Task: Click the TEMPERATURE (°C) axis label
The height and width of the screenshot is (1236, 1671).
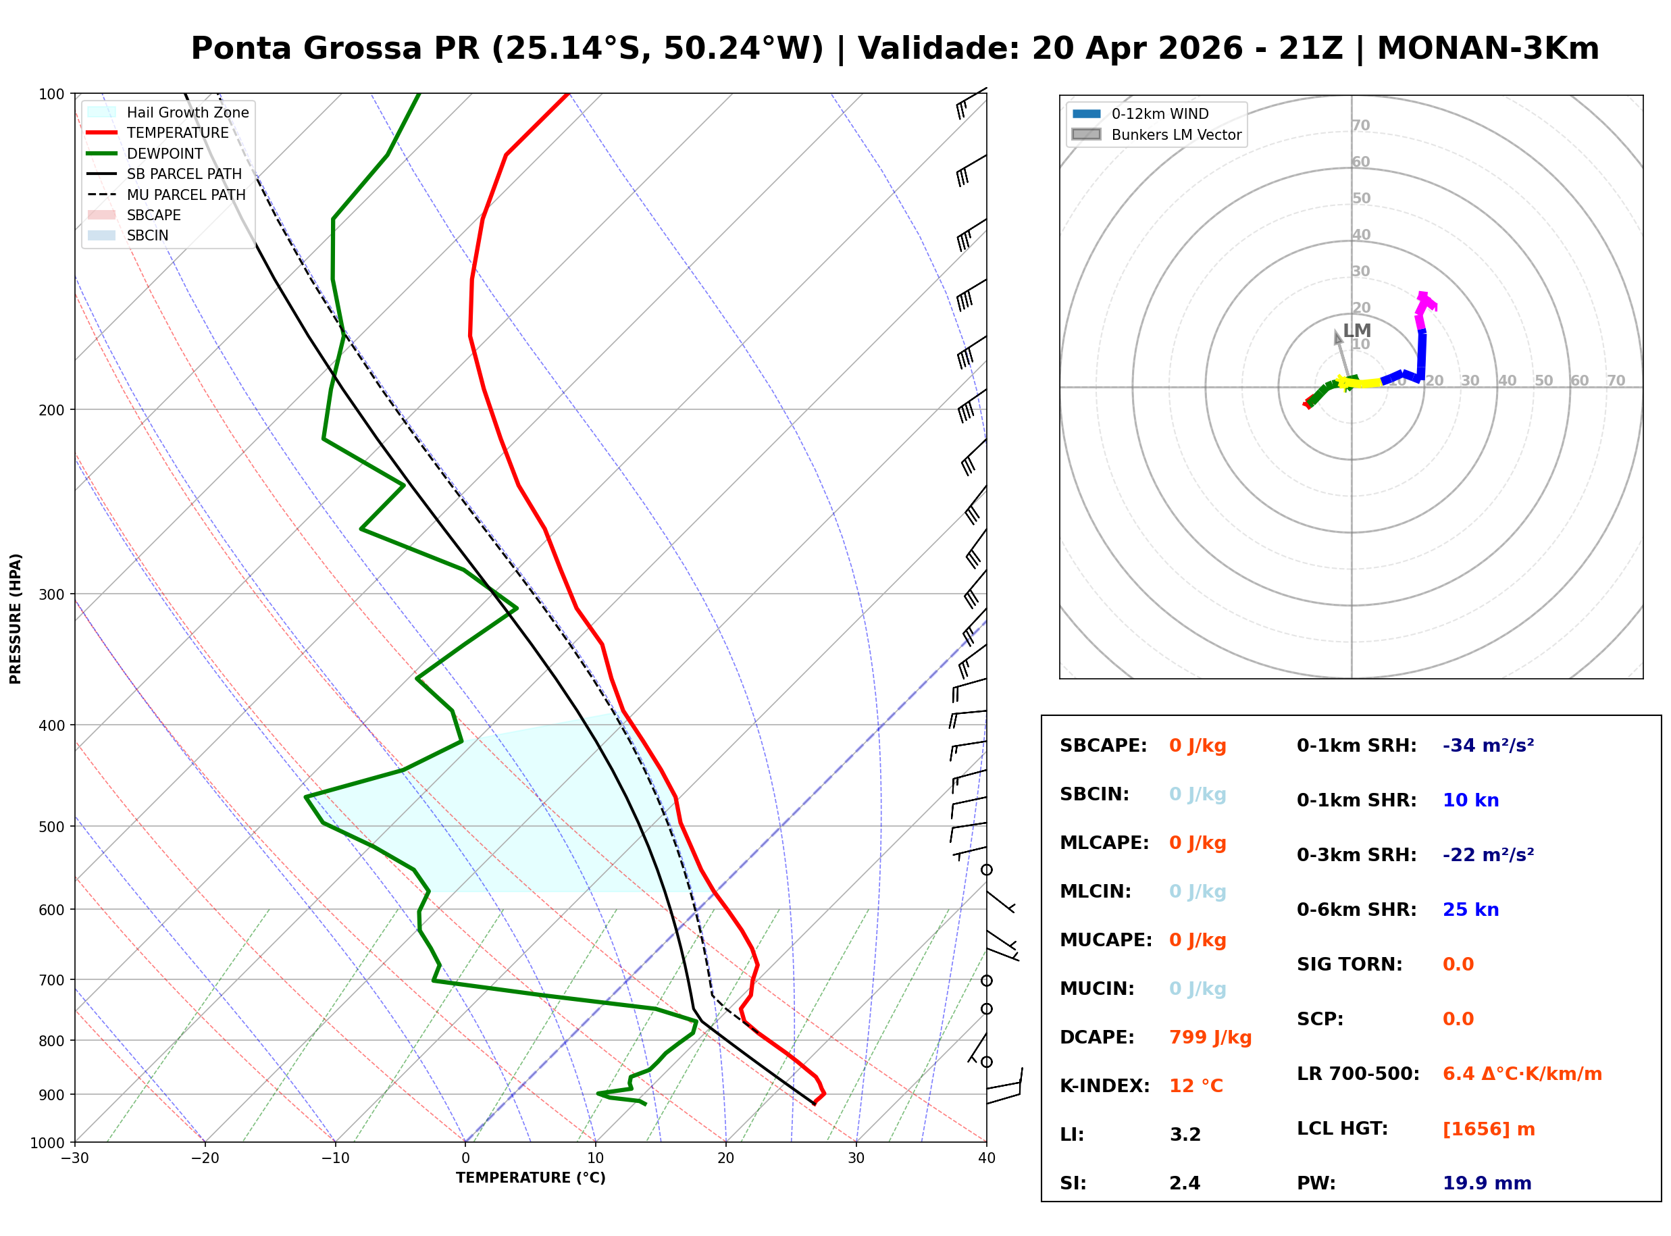Action: pos(531,1179)
